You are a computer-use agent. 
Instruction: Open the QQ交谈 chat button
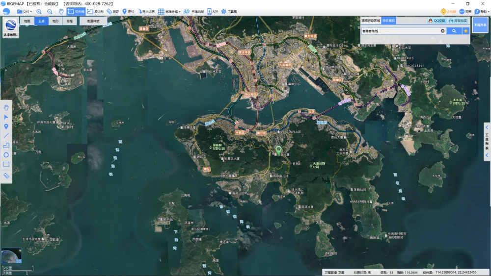(x=437, y=21)
